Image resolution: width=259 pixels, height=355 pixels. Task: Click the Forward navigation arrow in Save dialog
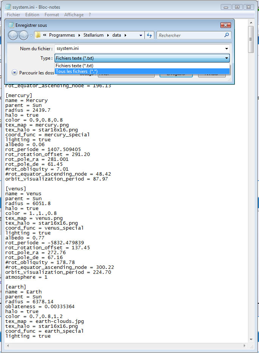click(23, 35)
